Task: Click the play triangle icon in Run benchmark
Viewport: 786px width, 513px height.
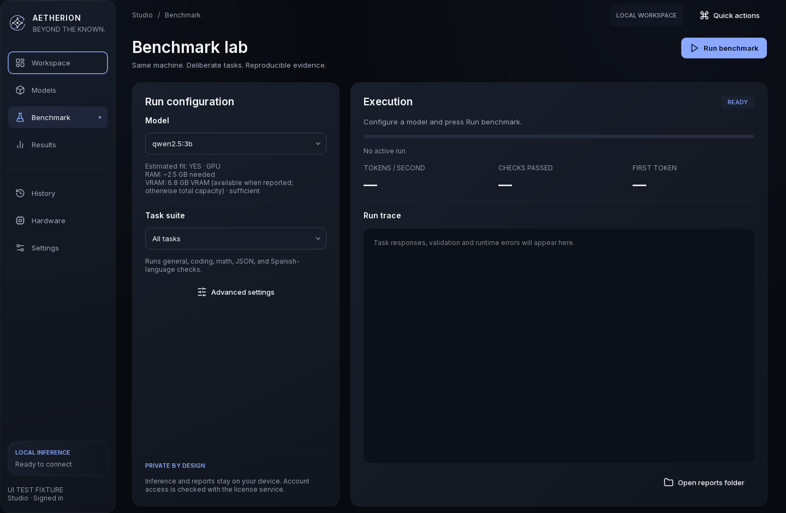Action: coord(694,48)
